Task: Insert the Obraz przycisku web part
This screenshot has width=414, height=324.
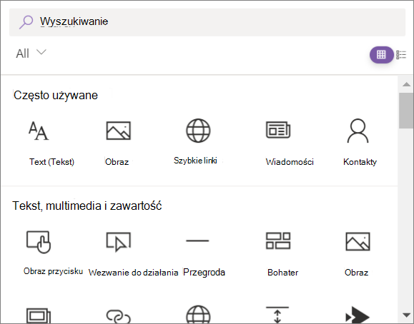Action: [x=39, y=242]
